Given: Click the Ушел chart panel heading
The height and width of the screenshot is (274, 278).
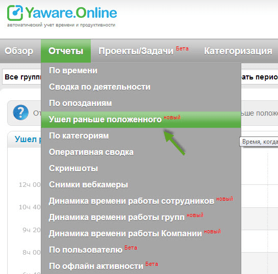Looking at the screenshot, I should pos(28,139).
